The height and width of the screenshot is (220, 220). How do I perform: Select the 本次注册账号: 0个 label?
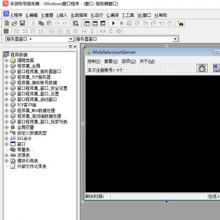click(x=105, y=70)
